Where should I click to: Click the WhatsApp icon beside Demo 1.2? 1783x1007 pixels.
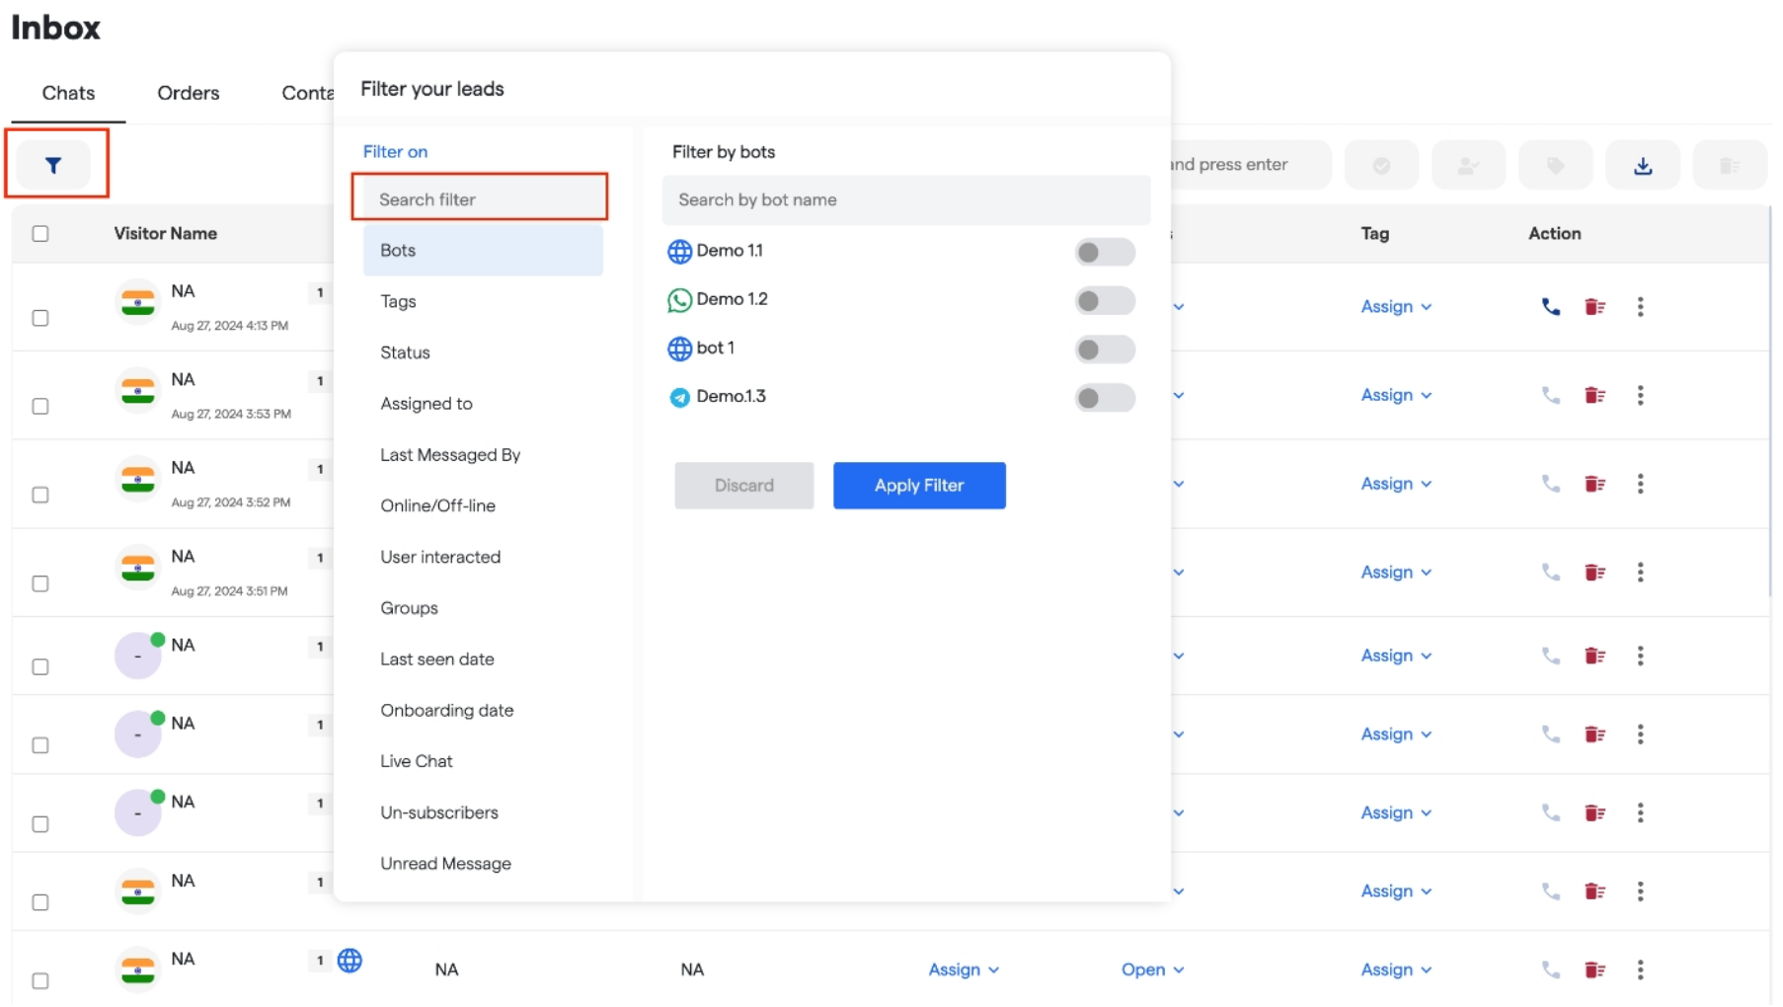[x=679, y=300]
